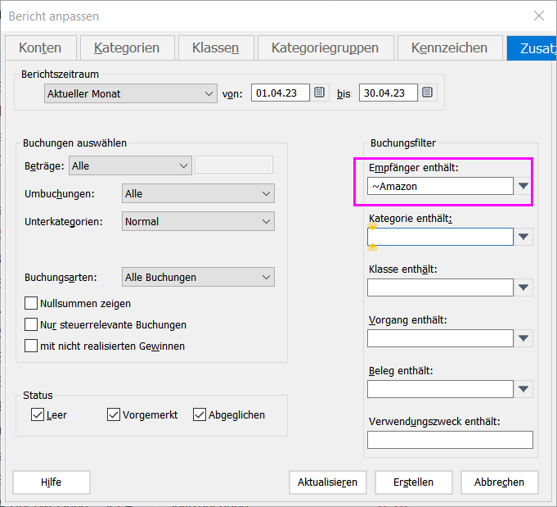Screen dimensions: 557x507
Task: Open the Kategorie enthält filter arrow
Action: pos(524,237)
